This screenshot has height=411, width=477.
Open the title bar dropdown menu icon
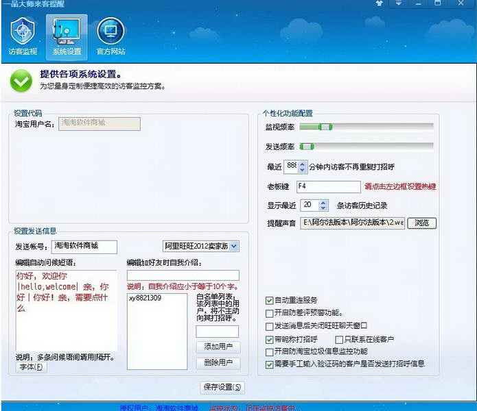click(x=399, y=3)
